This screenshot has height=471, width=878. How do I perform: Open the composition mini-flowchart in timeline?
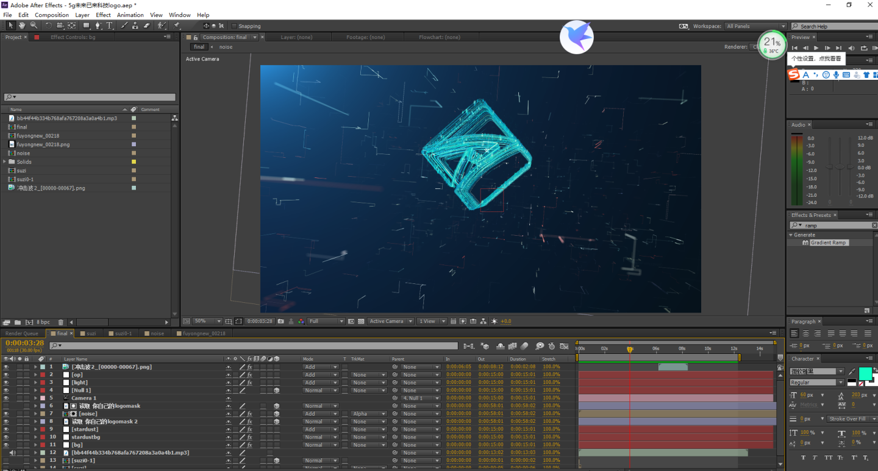tap(468, 345)
